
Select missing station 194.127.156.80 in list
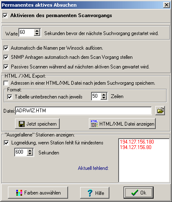pyautogui.click(x=136, y=147)
